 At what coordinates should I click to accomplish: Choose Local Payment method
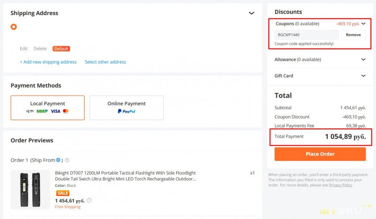tap(47, 107)
